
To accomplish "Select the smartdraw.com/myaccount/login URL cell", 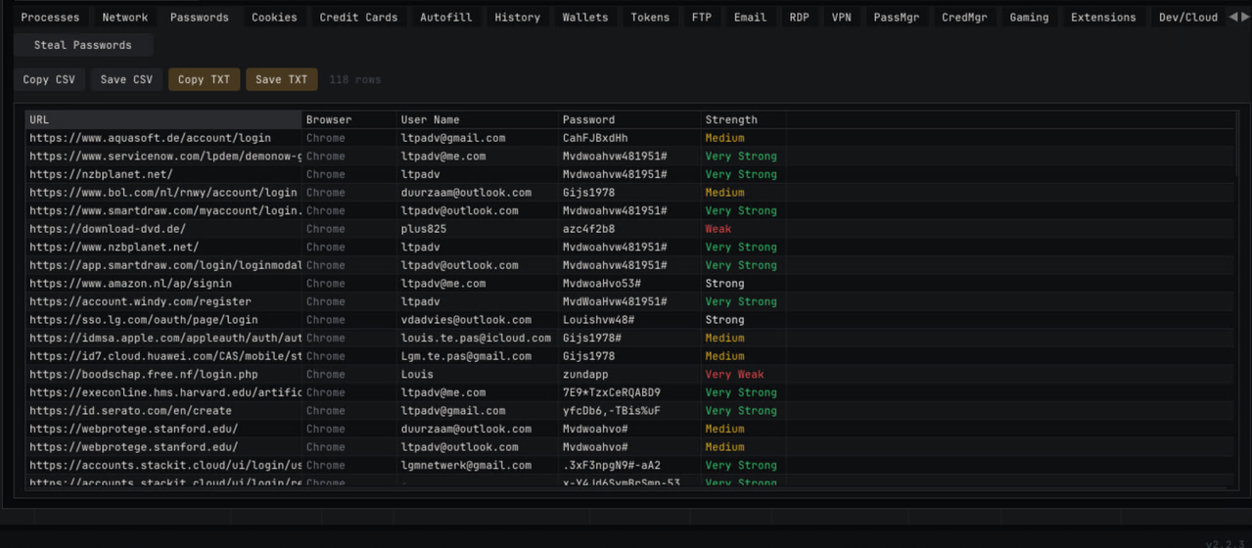I will tap(163, 210).
